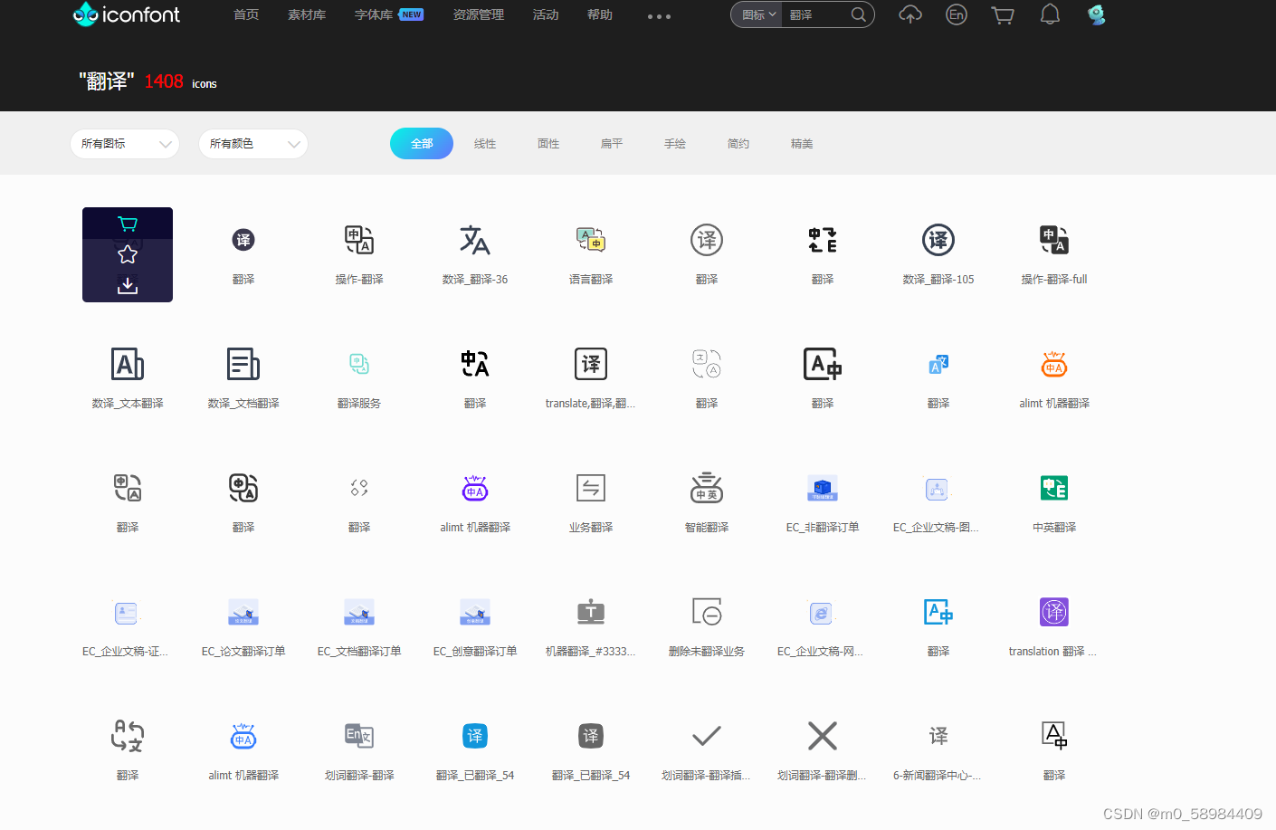
Task: Select the 数译_翻译-36 icon
Action: (475, 240)
